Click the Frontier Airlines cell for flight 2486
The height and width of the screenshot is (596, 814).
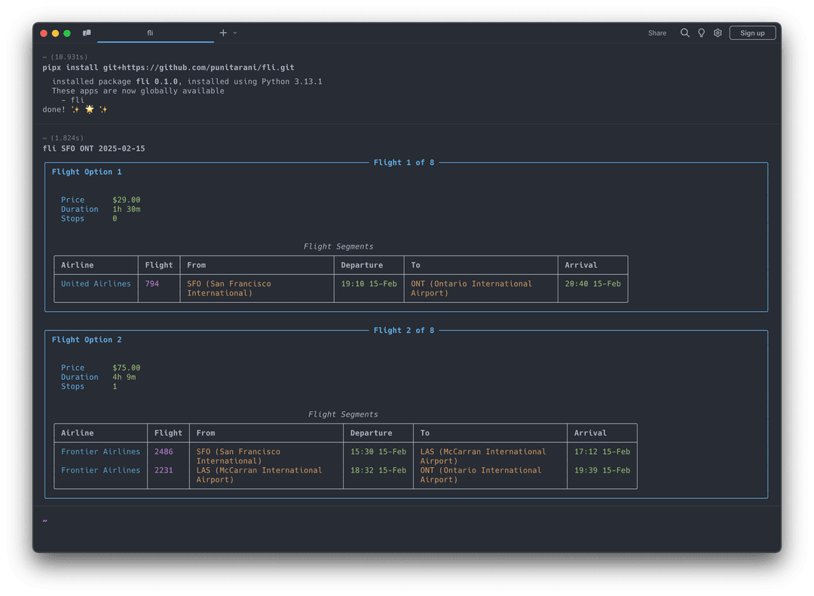point(101,451)
